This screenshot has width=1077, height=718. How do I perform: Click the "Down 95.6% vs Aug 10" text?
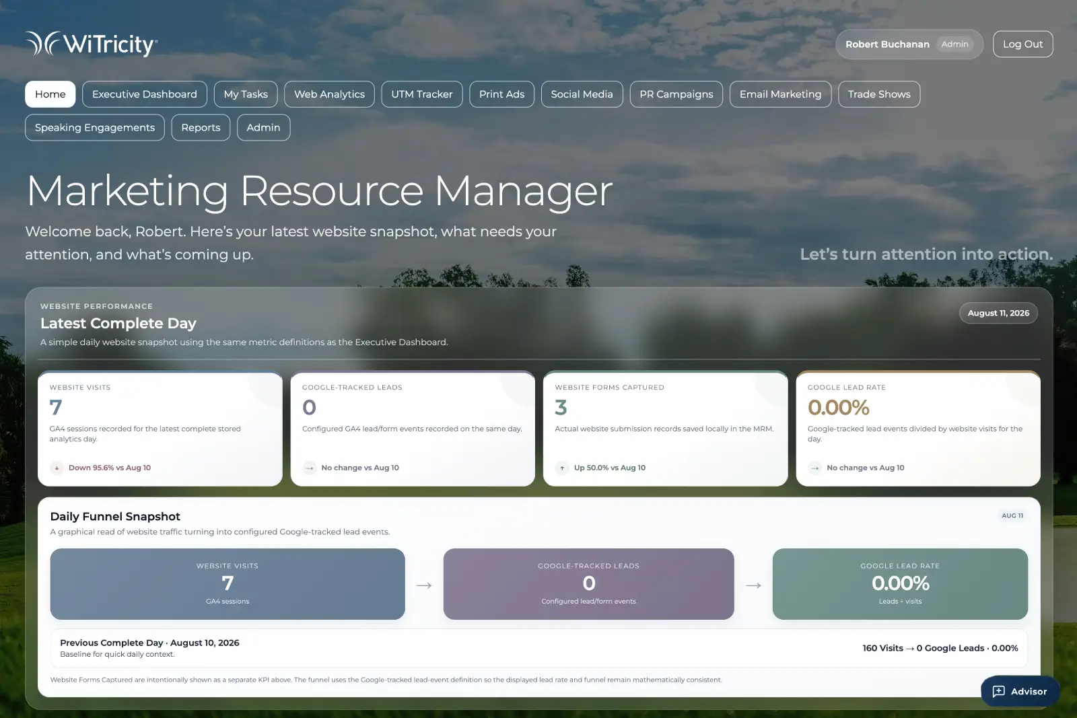click(110, 468)
